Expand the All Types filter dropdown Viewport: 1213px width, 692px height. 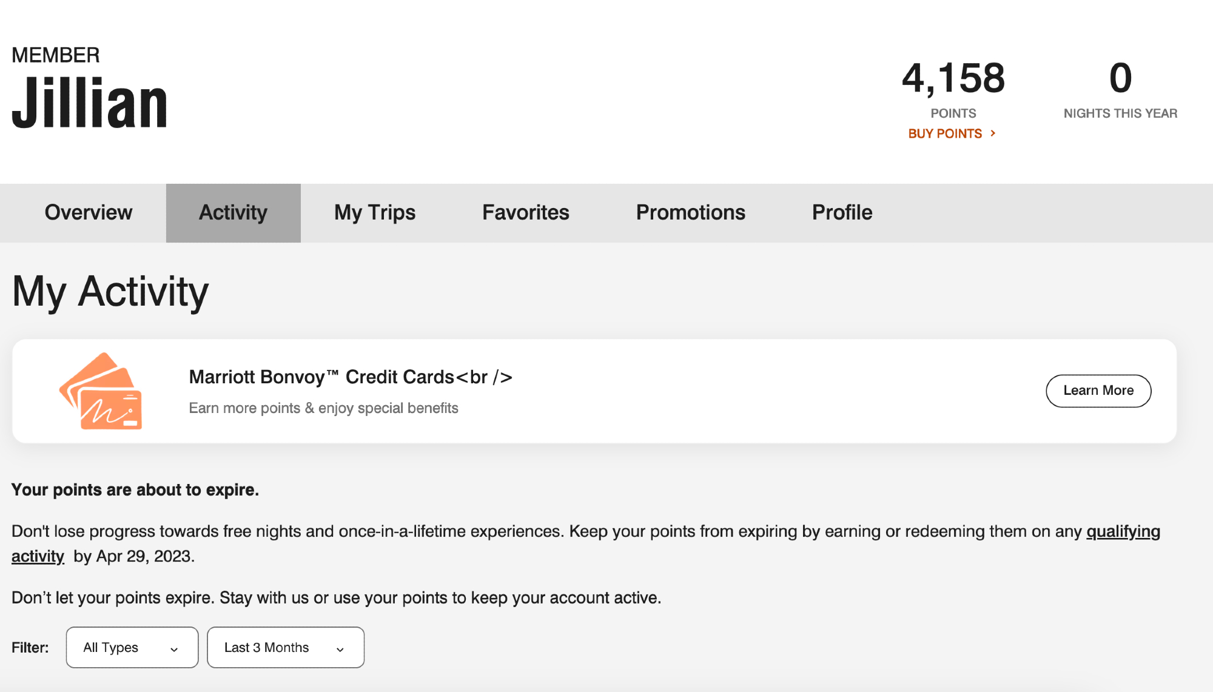point(132,648)
